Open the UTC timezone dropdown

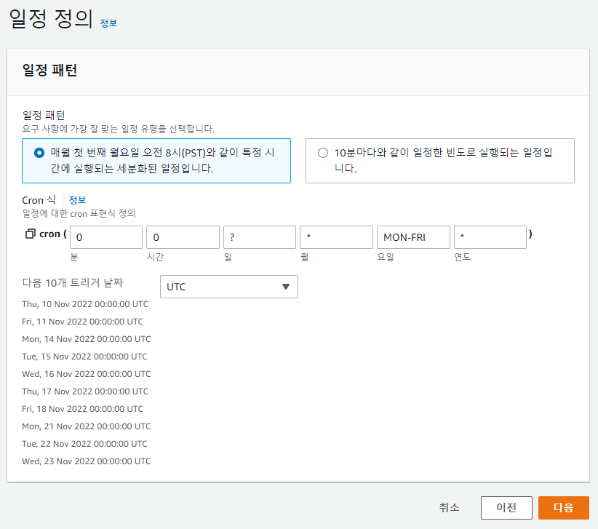click(x=229, y=287)
